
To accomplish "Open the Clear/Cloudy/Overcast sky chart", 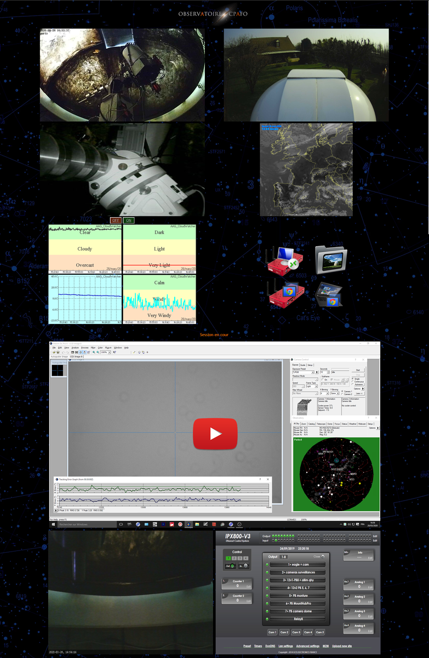I will (x=85, y=249).
